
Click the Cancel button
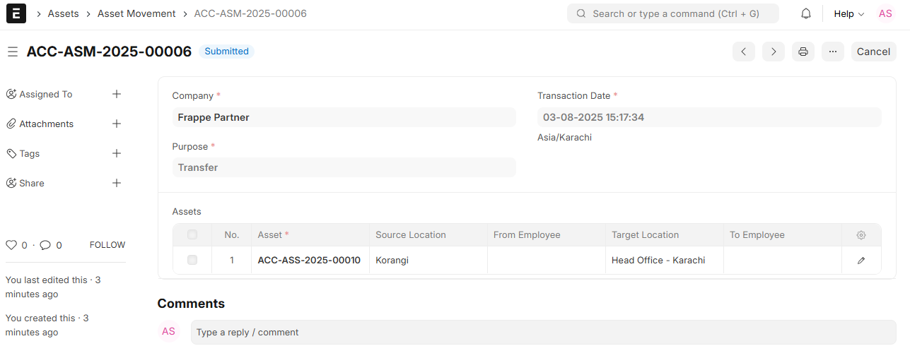click(x=873, y=52)
